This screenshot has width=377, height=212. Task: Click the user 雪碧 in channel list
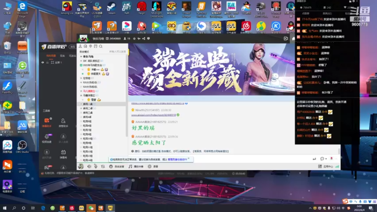(94, 100)
